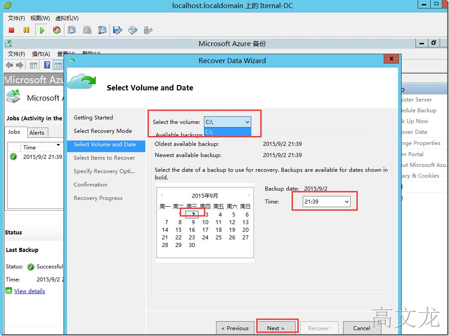This screenshot has height=336, width=449.
Task: Click the Next > button
Action: (x=276, y=328)
